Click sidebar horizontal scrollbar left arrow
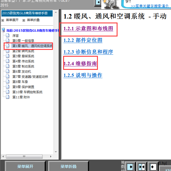This screenshot has width=171, height=171. pyautogui.click(x=3, y=156)
